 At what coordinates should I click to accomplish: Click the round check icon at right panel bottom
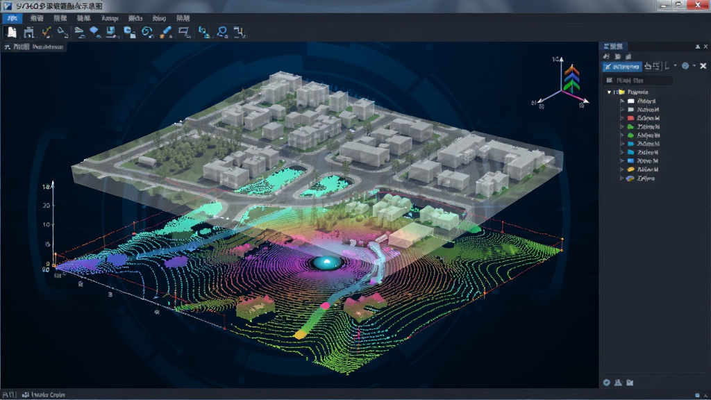pyautogui.click(x=607, y=383)
